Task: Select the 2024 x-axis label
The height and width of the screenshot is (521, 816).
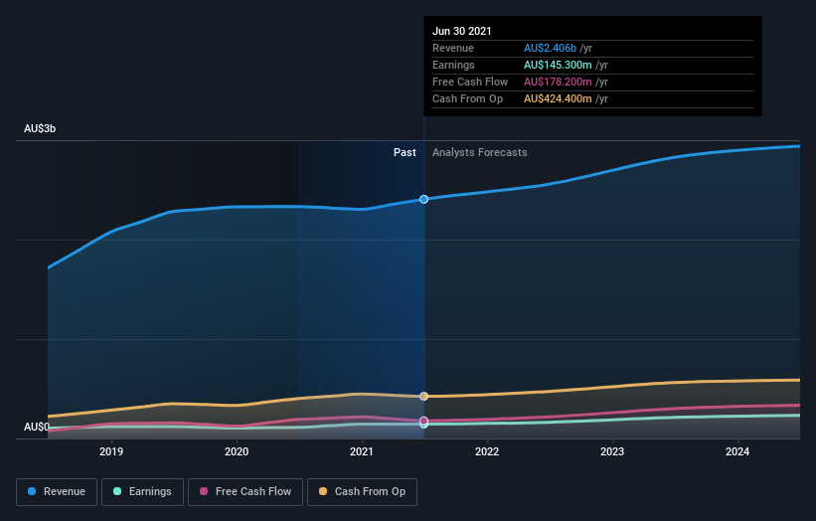Action: tap(737, 451)
